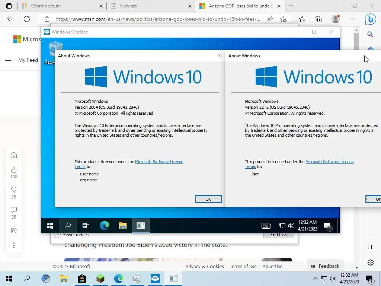Click the scrollbar down arrow
This screenshot has height=286, width=381.
click(x=356, y=267)
